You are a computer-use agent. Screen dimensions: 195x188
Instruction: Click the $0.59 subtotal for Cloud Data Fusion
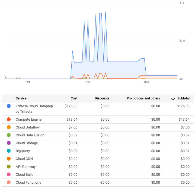pos(185,135)
